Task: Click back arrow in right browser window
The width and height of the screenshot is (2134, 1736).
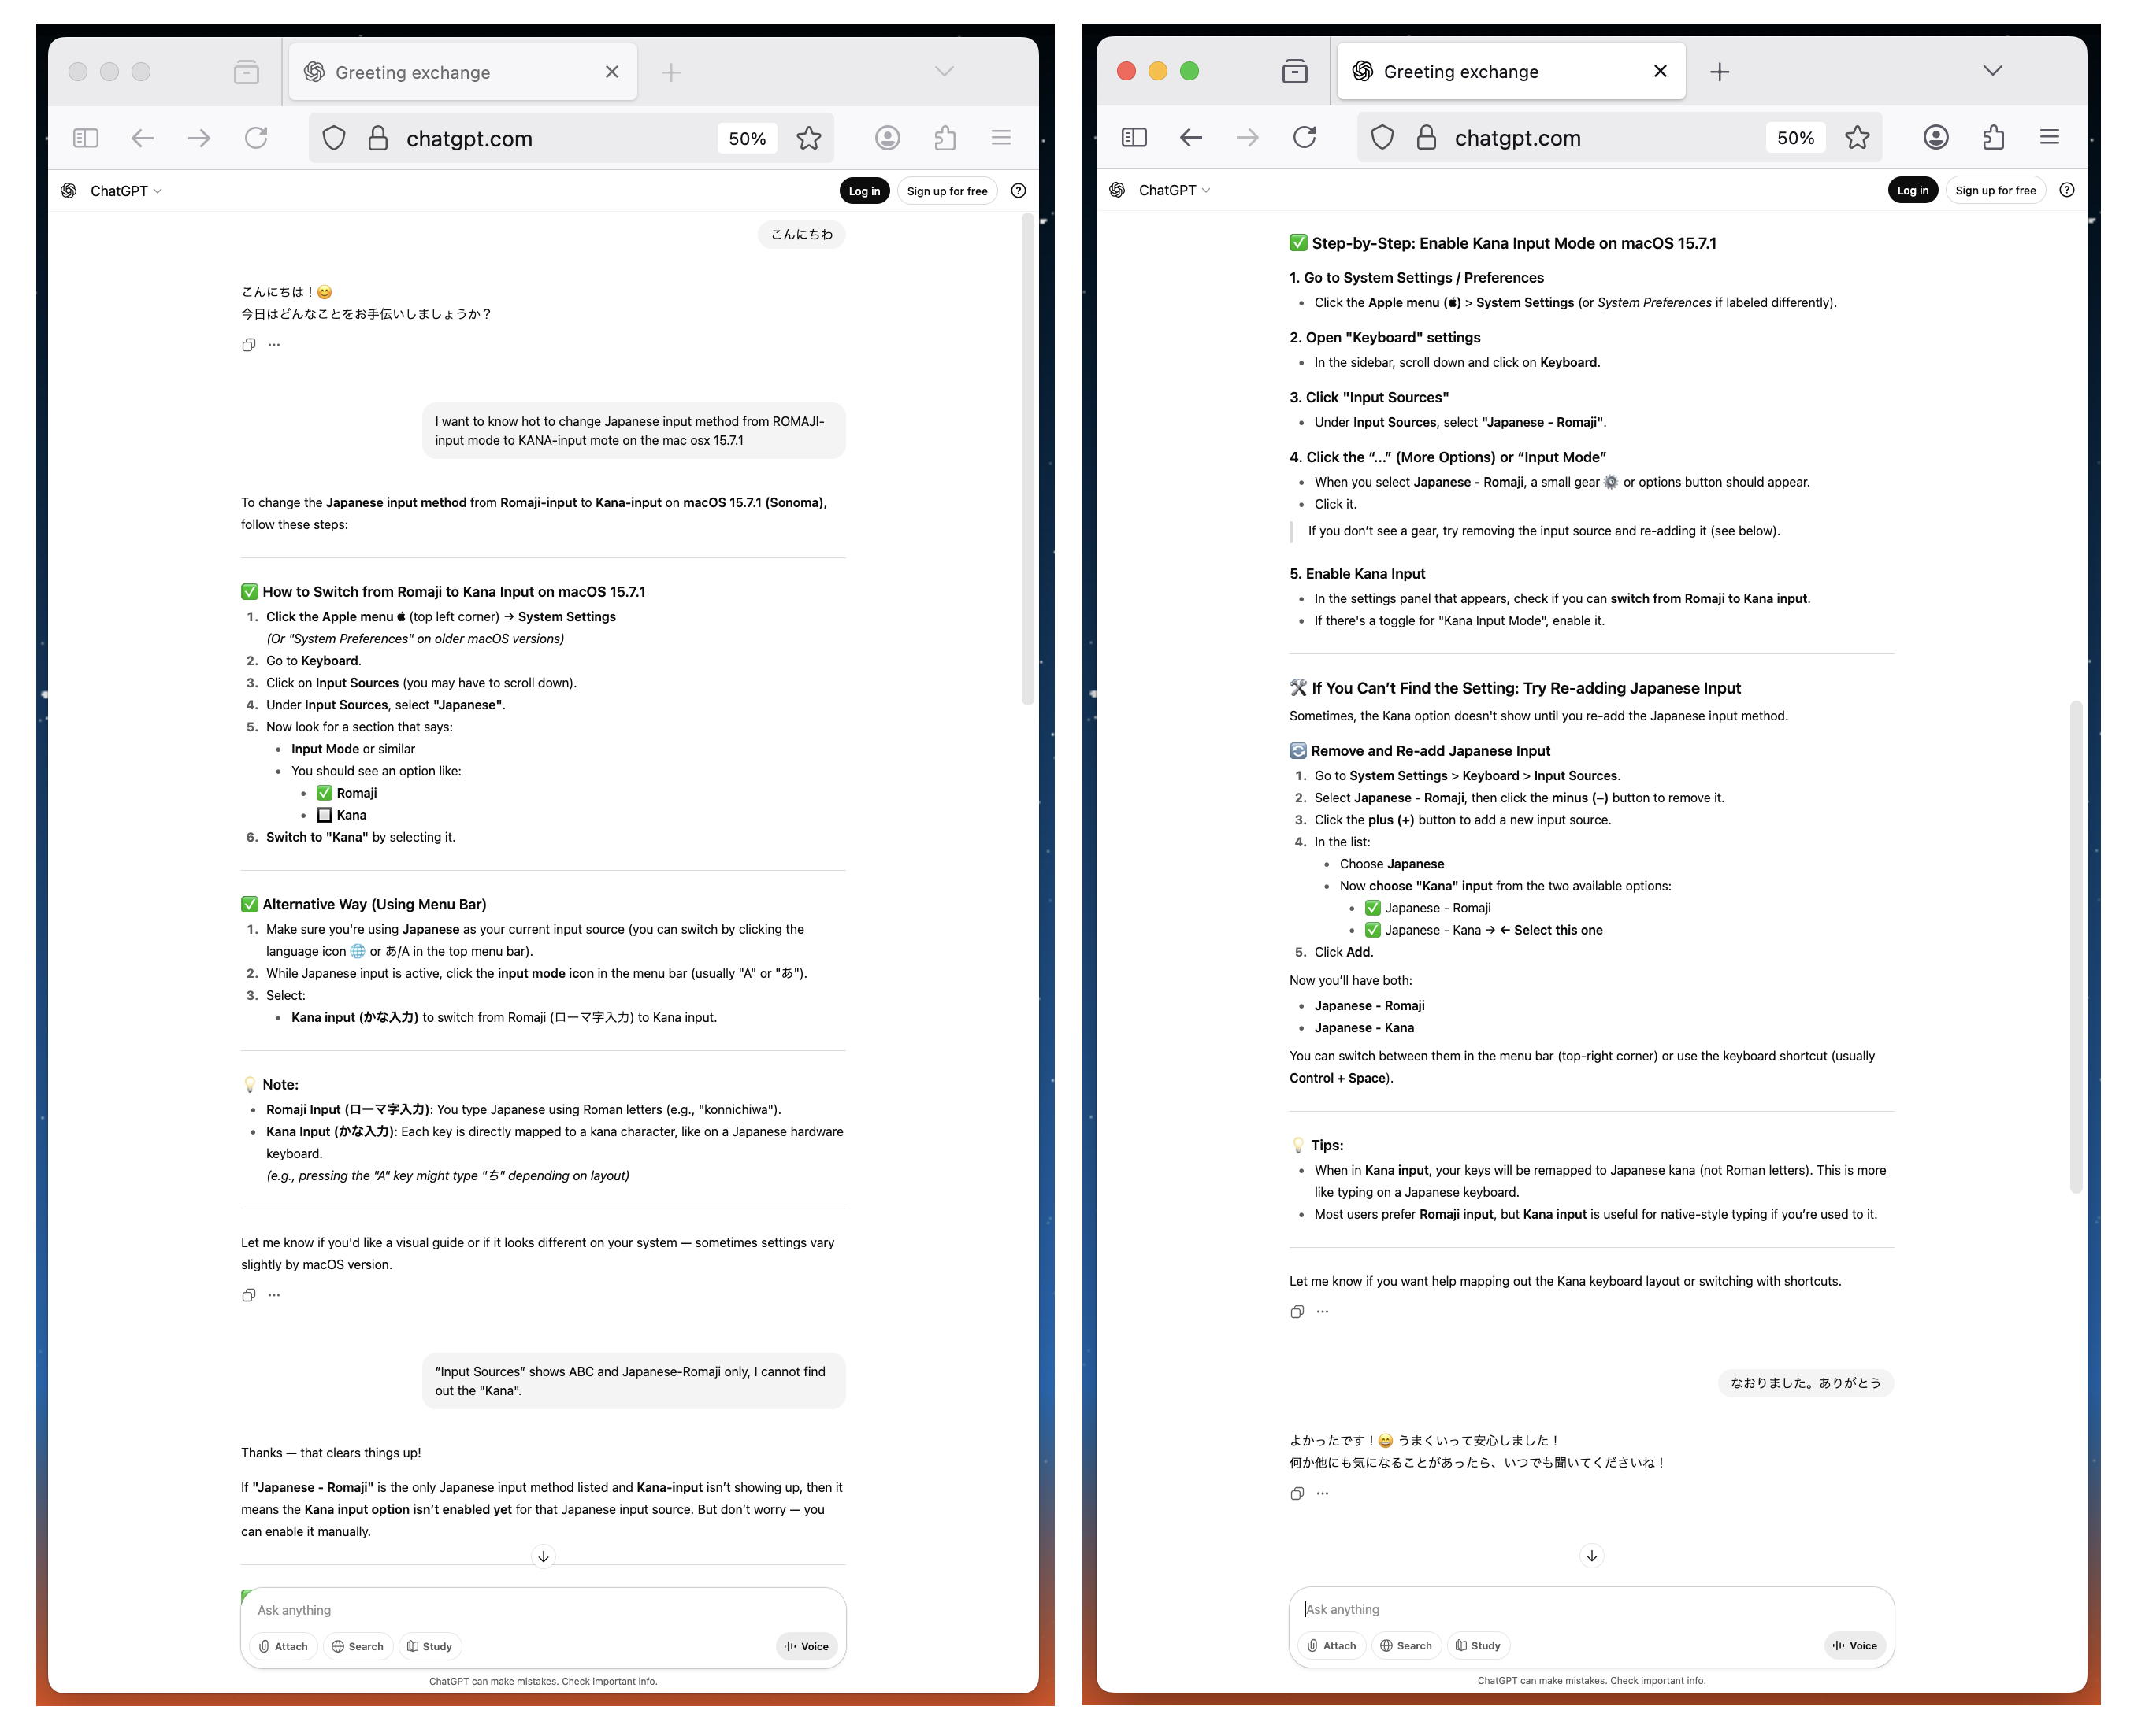Action: click(1189, 137)
